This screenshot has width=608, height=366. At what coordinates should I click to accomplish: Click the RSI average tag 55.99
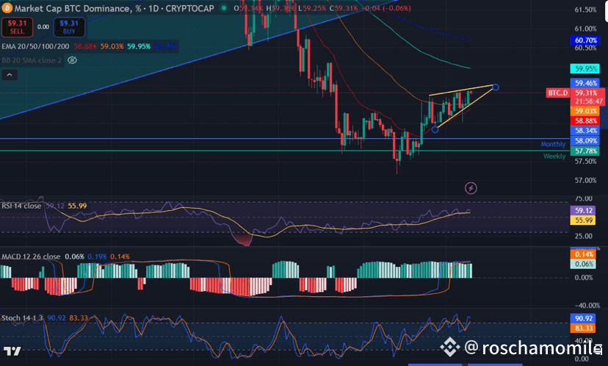(x=584, y=220)
